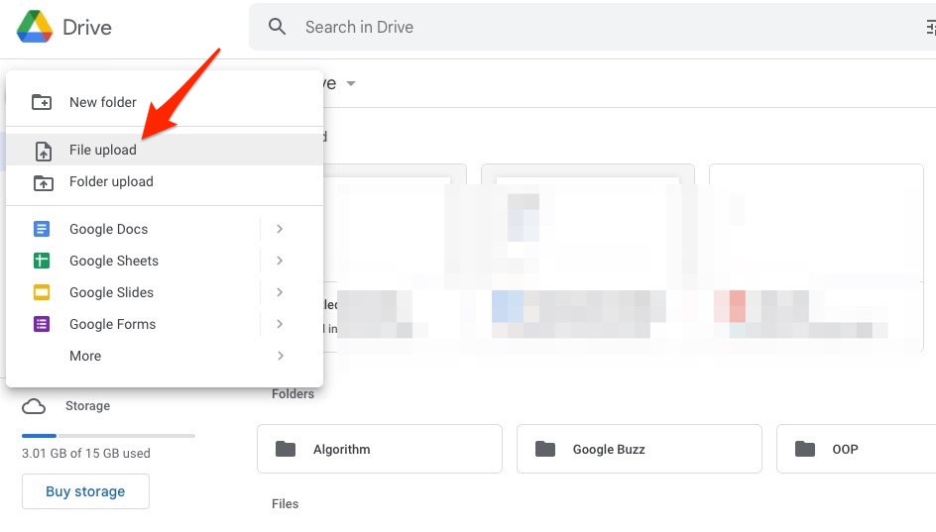Click the Google Sheets icon

point(42,261)
